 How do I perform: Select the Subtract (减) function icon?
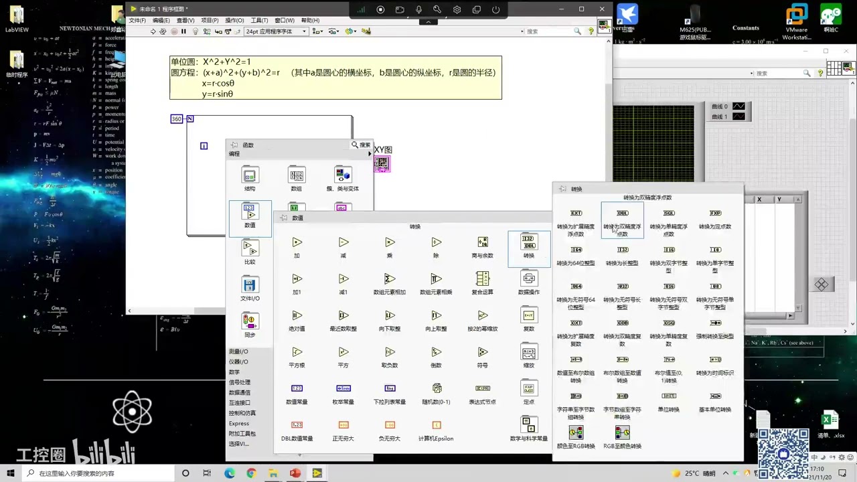pos(343,242)
